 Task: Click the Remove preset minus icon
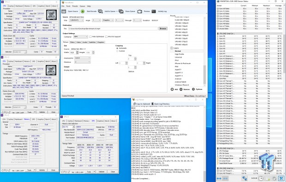click(181, 89)
